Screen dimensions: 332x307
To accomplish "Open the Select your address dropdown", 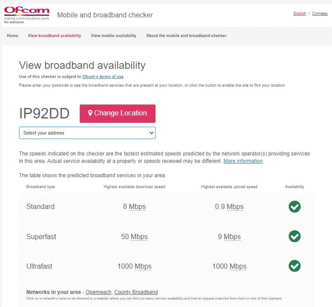I will click(x=87, y=133).
